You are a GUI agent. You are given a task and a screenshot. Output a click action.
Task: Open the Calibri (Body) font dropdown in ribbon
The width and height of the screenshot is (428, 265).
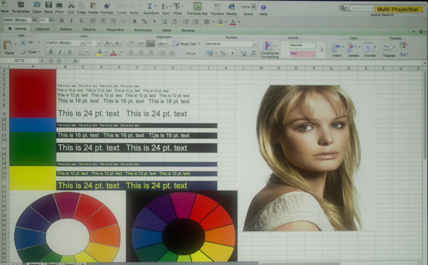(x=82, y=43)
